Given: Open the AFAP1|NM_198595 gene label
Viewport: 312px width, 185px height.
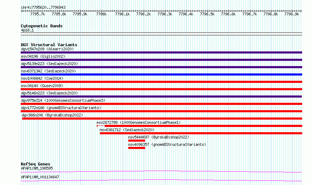Looking at the screenshot, I should point(37,168).
